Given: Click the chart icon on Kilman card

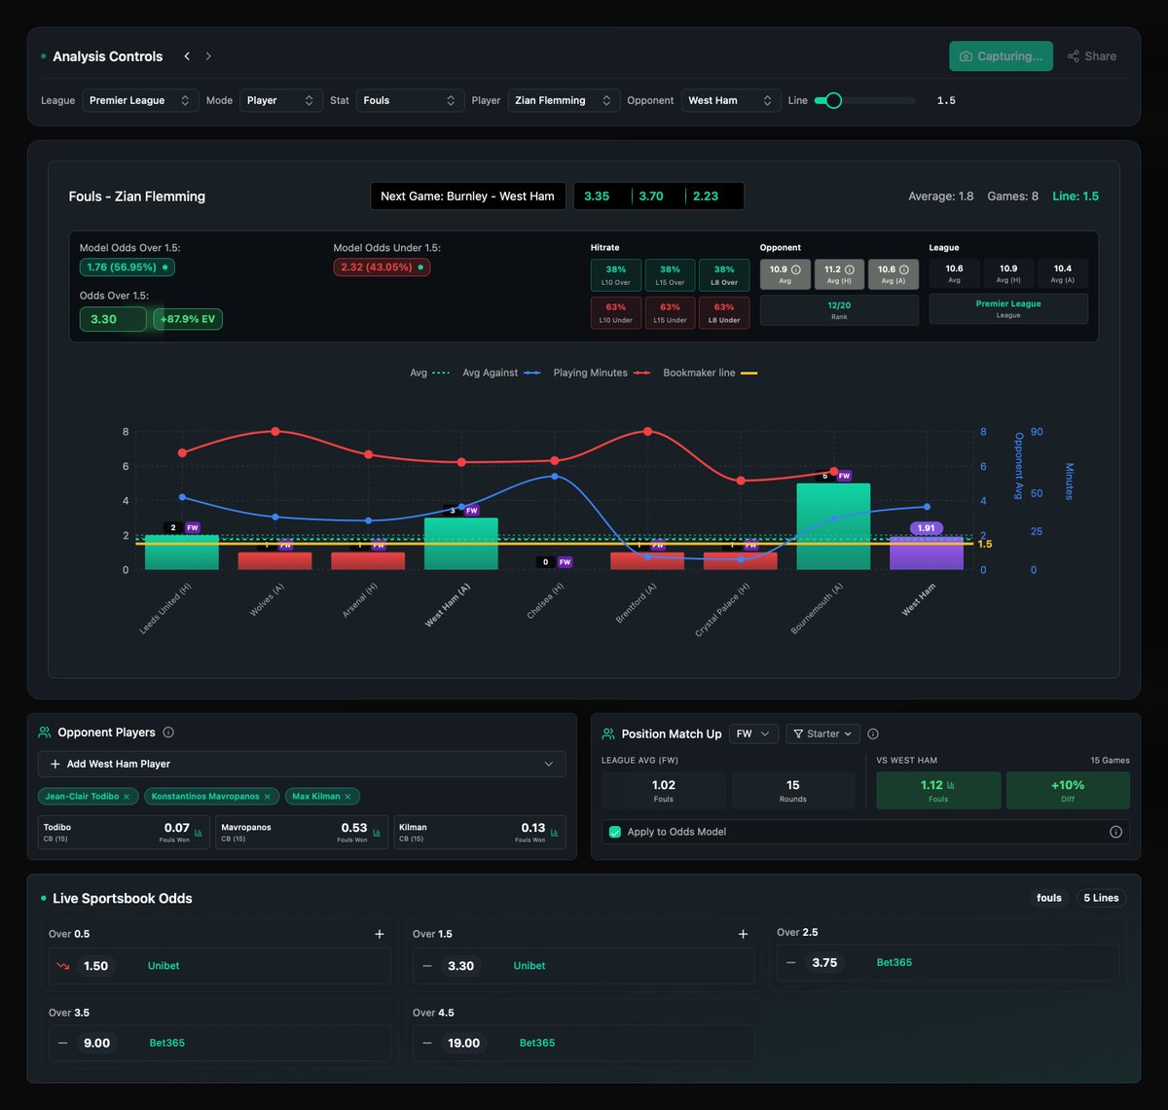Looking at the screenshot, I should tap(554, 833).
